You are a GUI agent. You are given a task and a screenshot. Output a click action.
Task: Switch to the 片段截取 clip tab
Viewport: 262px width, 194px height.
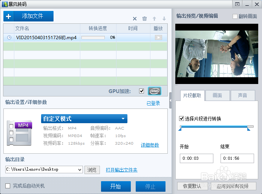[192, 96]
